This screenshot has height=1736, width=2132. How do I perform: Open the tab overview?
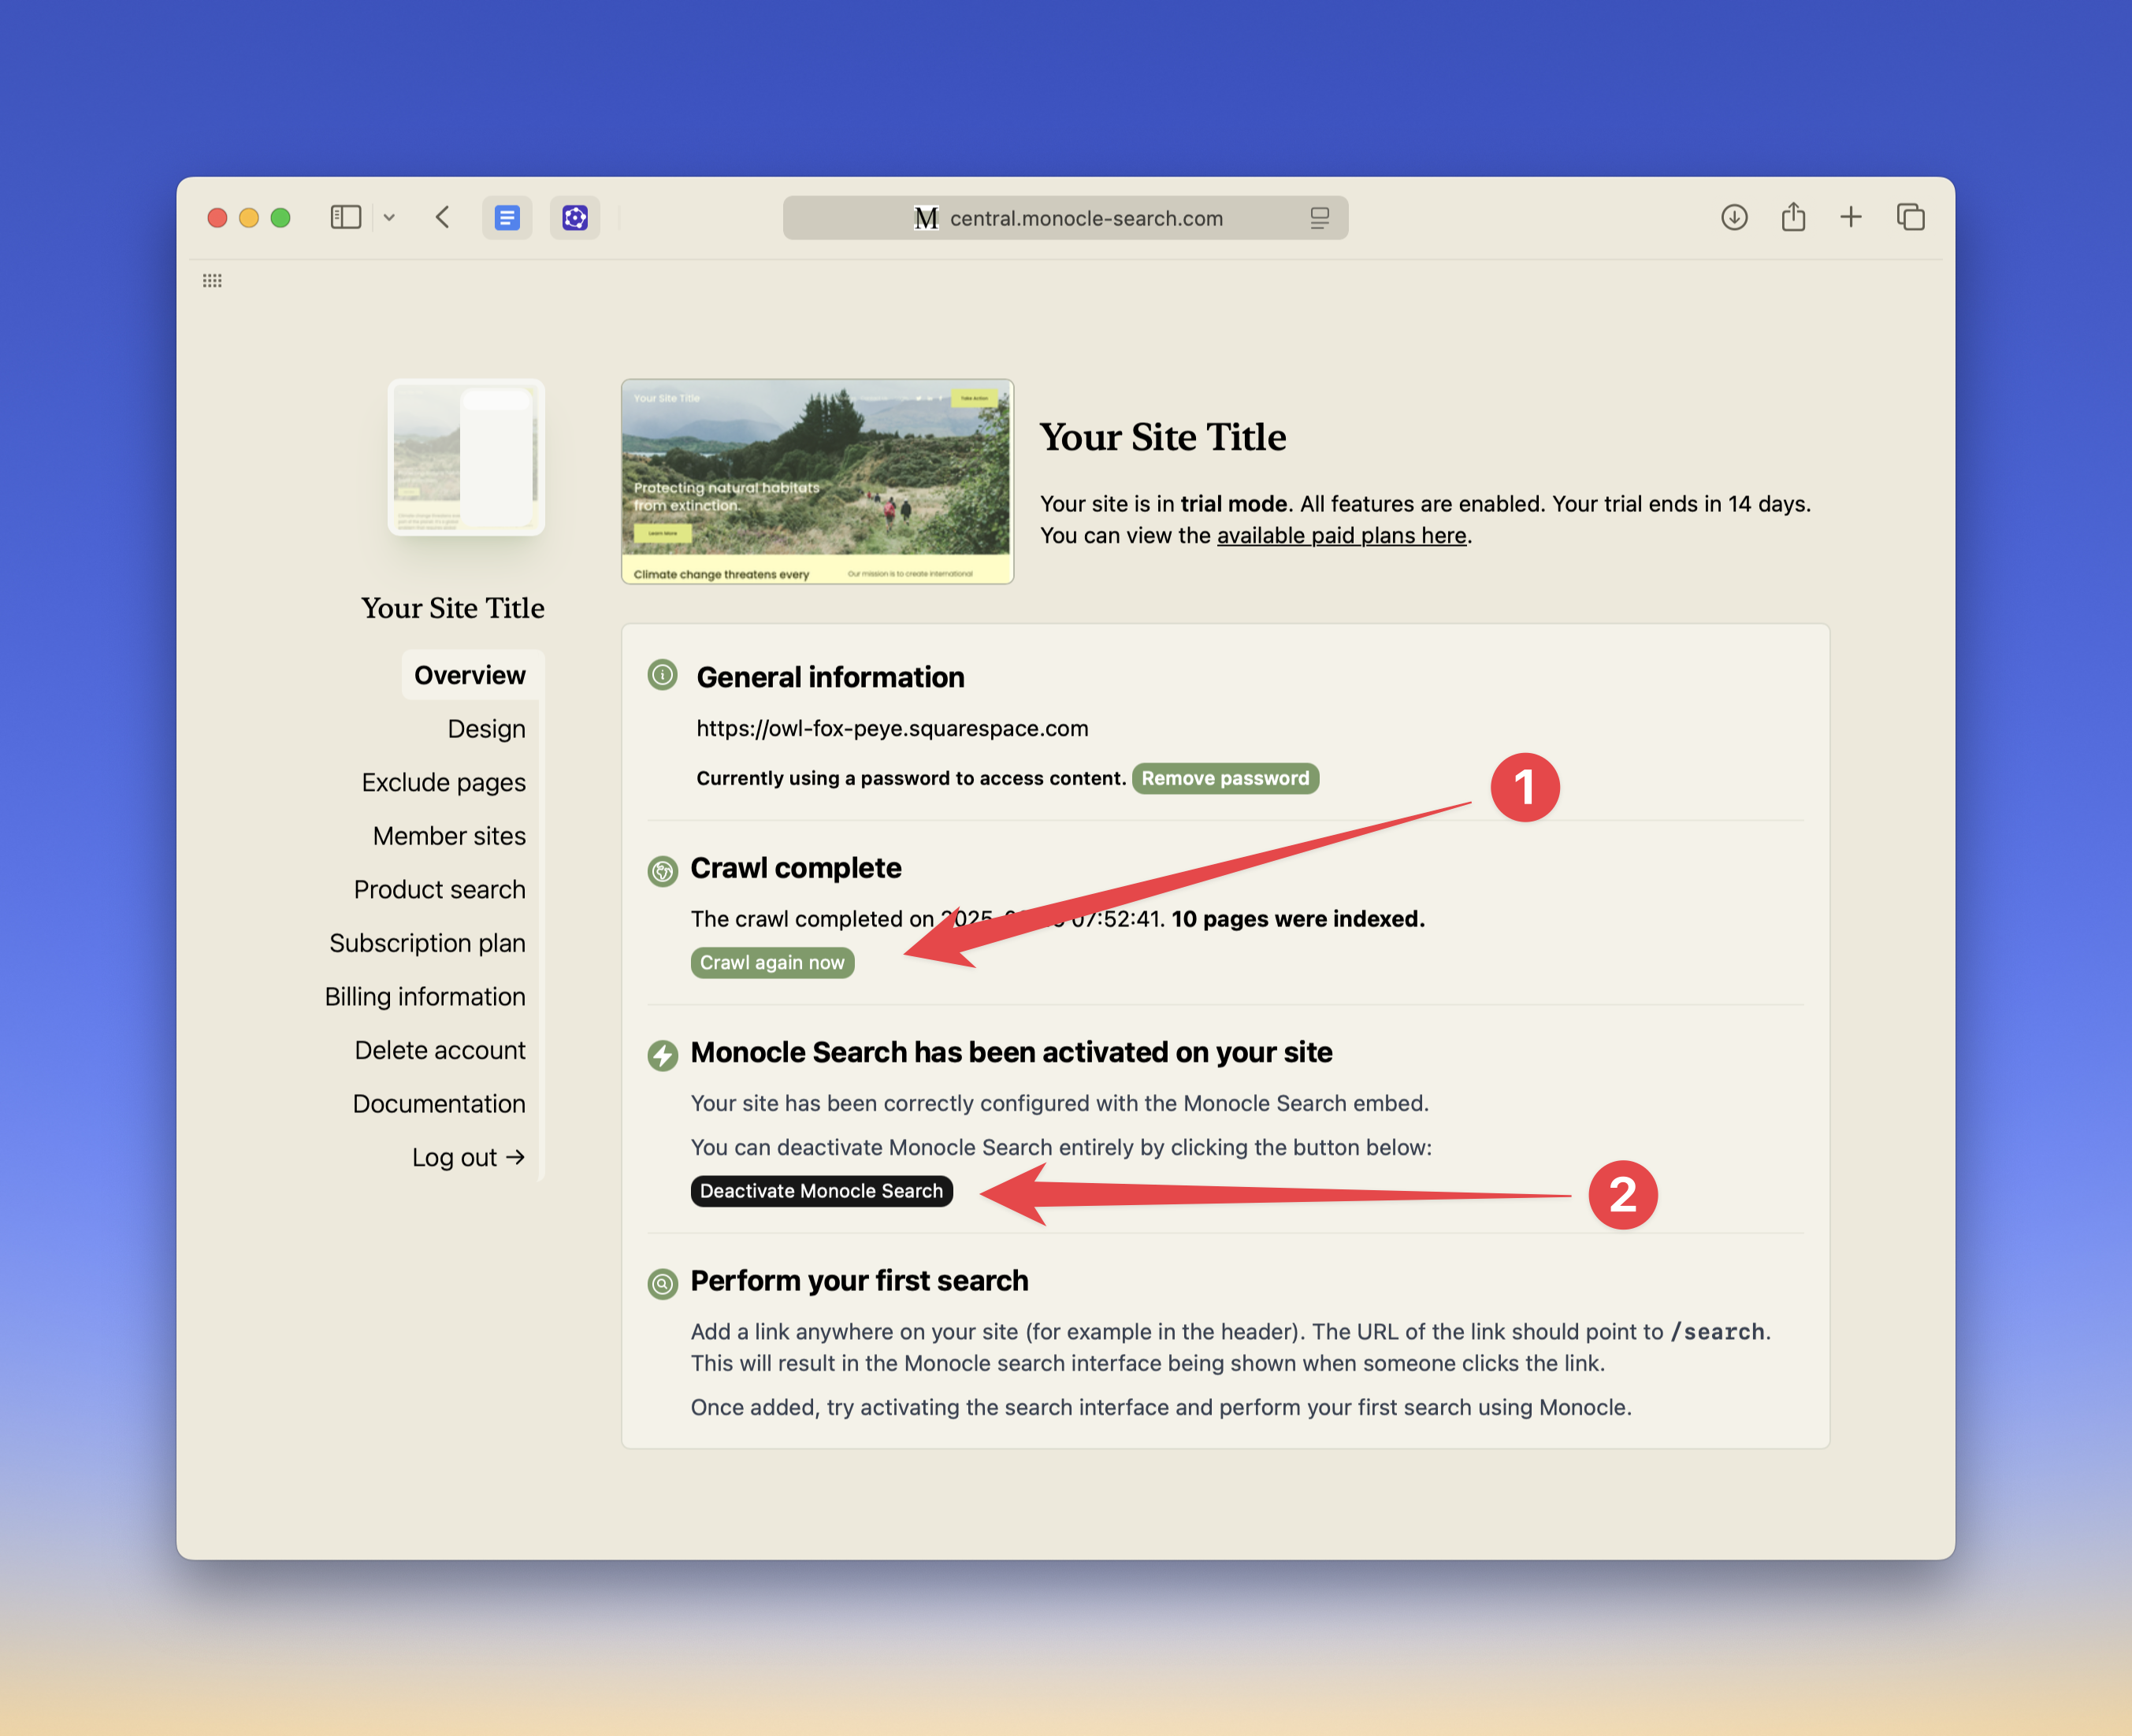[1910, 217]
